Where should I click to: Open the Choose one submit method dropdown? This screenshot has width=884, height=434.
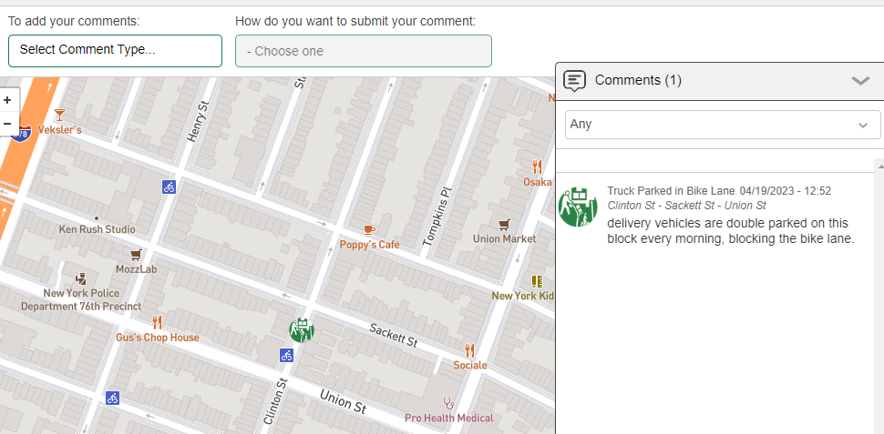[x=363, y=51]
